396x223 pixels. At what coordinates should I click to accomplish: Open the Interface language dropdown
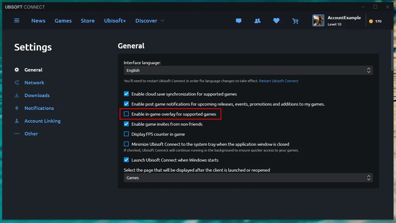[248, 70]
